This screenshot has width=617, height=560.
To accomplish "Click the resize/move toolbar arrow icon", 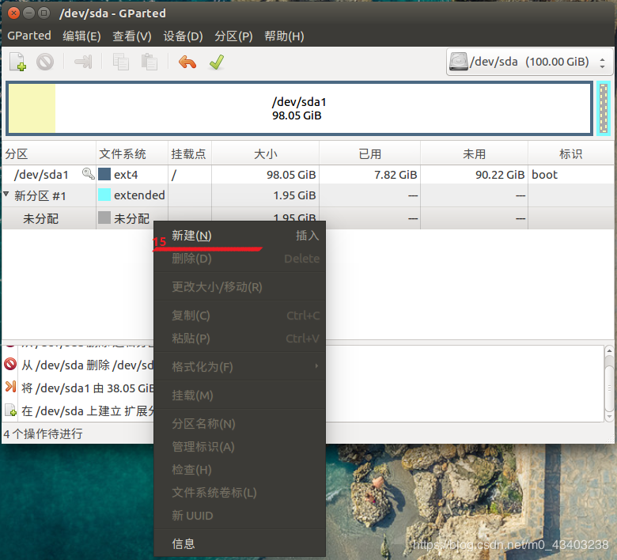I will pos(83,62).
